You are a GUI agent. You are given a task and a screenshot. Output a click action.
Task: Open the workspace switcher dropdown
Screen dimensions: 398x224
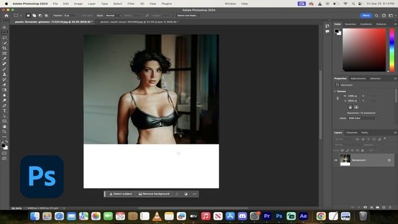point(391,16)
